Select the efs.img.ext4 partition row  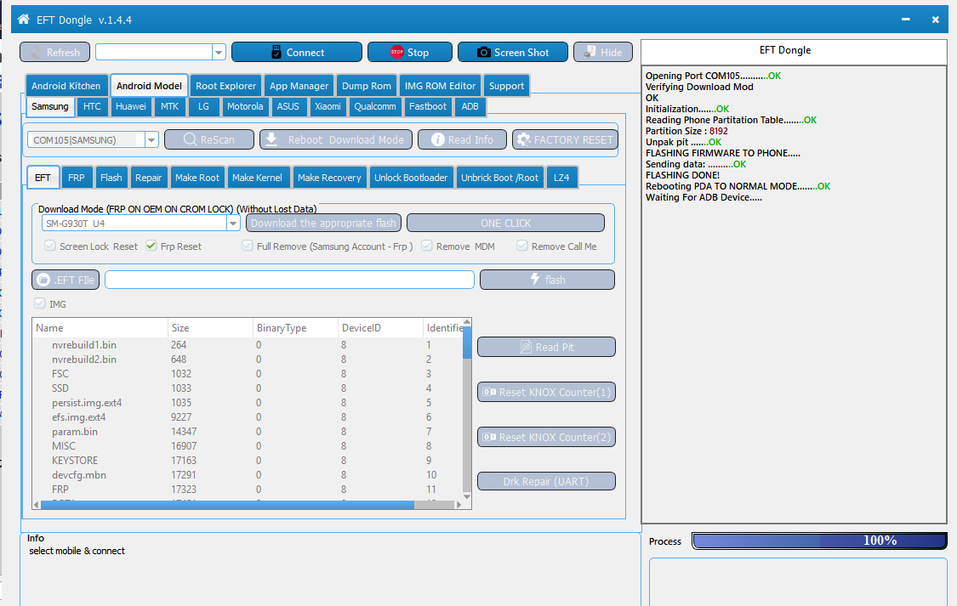coord(248,417)
